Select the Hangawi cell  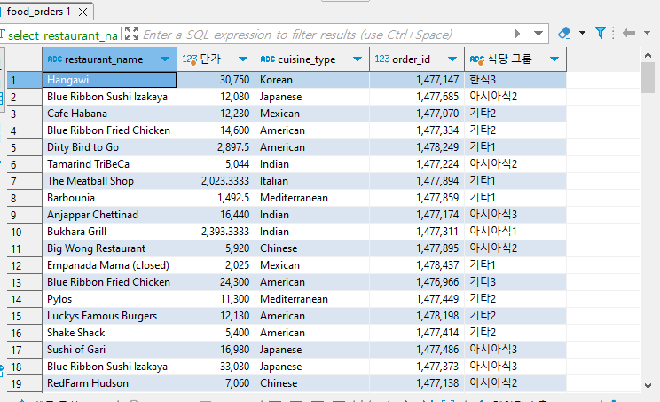[109, 80]
